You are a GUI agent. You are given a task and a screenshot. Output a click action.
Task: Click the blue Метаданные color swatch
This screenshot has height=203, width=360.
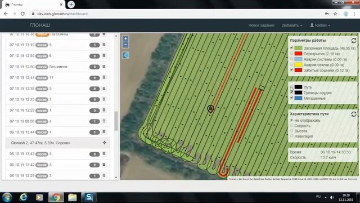coord(298,98)
